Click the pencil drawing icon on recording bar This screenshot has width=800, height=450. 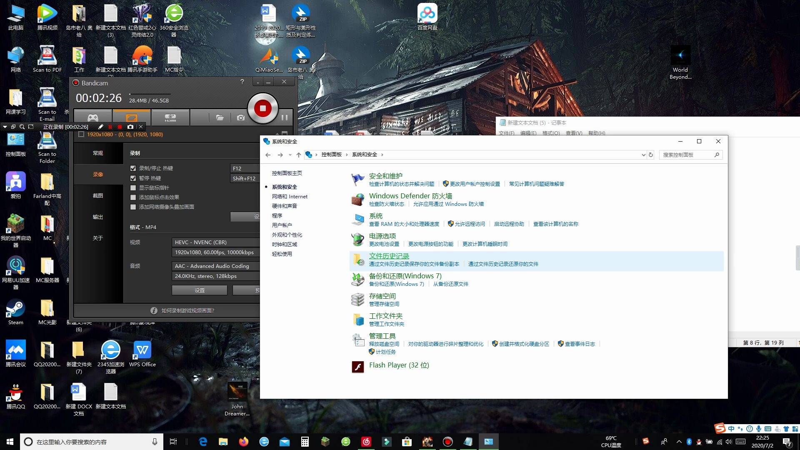pos(100,127)
